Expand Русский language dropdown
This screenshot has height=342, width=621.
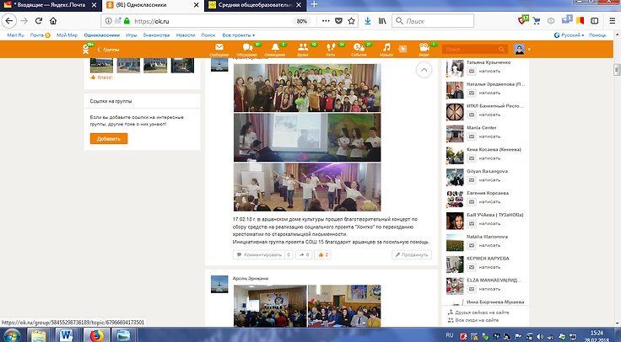click(x=570, y=35)
